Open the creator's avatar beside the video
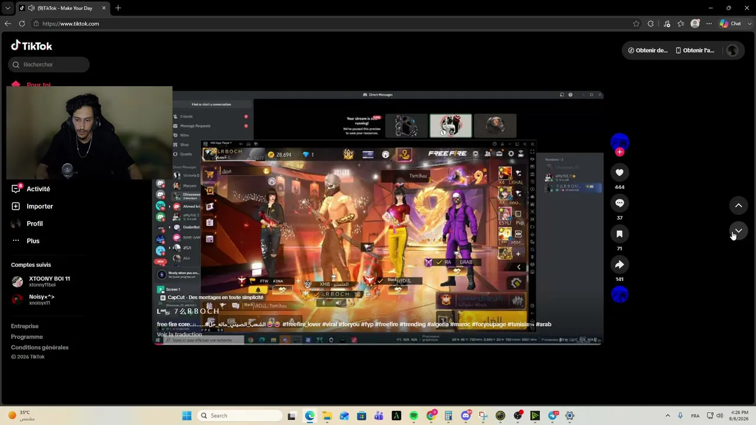756x425 pixels. coord(620,142)
